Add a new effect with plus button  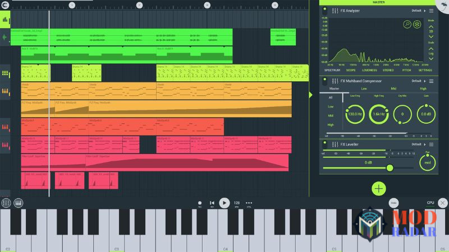(378, 189)
